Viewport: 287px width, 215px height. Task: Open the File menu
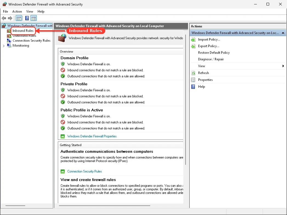click(x=5, y=11)
